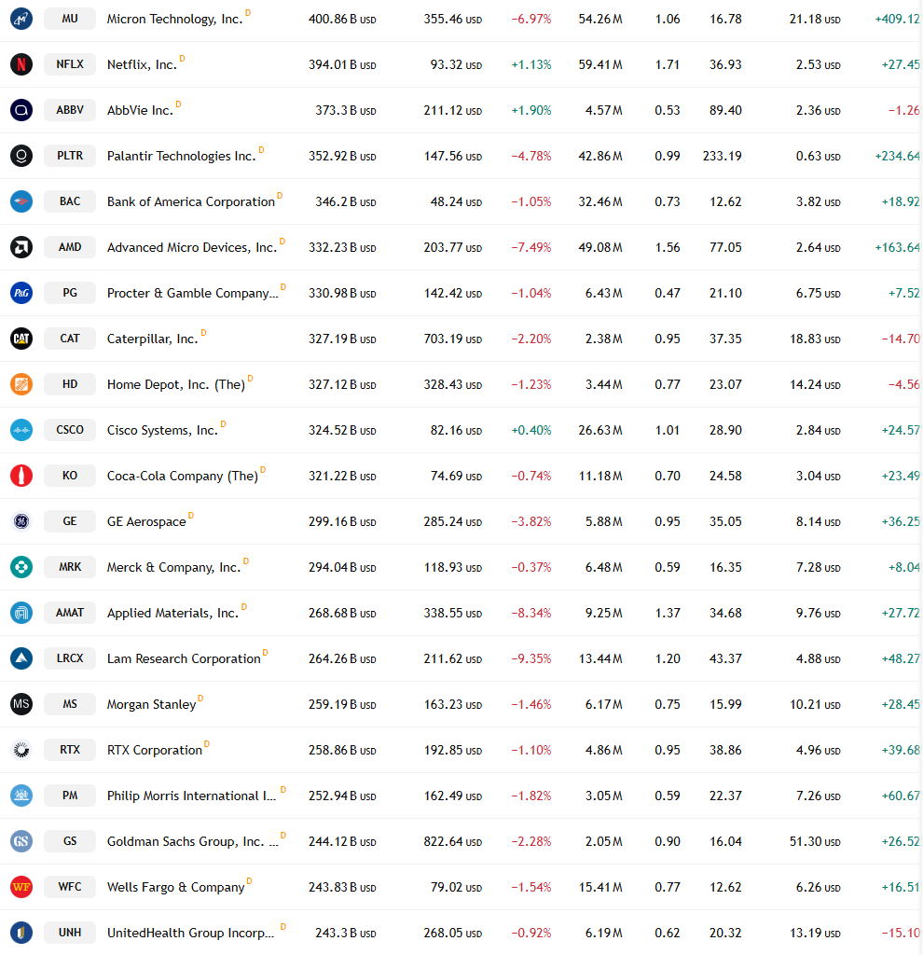
Task: Click Micron market cap 400.86 B USD
Action: [342, 19]
